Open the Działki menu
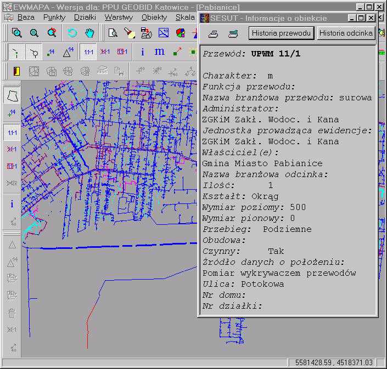 click(85, 17)
